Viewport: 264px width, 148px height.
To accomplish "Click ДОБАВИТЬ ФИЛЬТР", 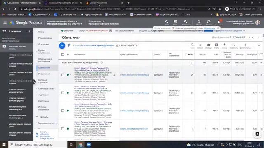I will pos(127,46).
